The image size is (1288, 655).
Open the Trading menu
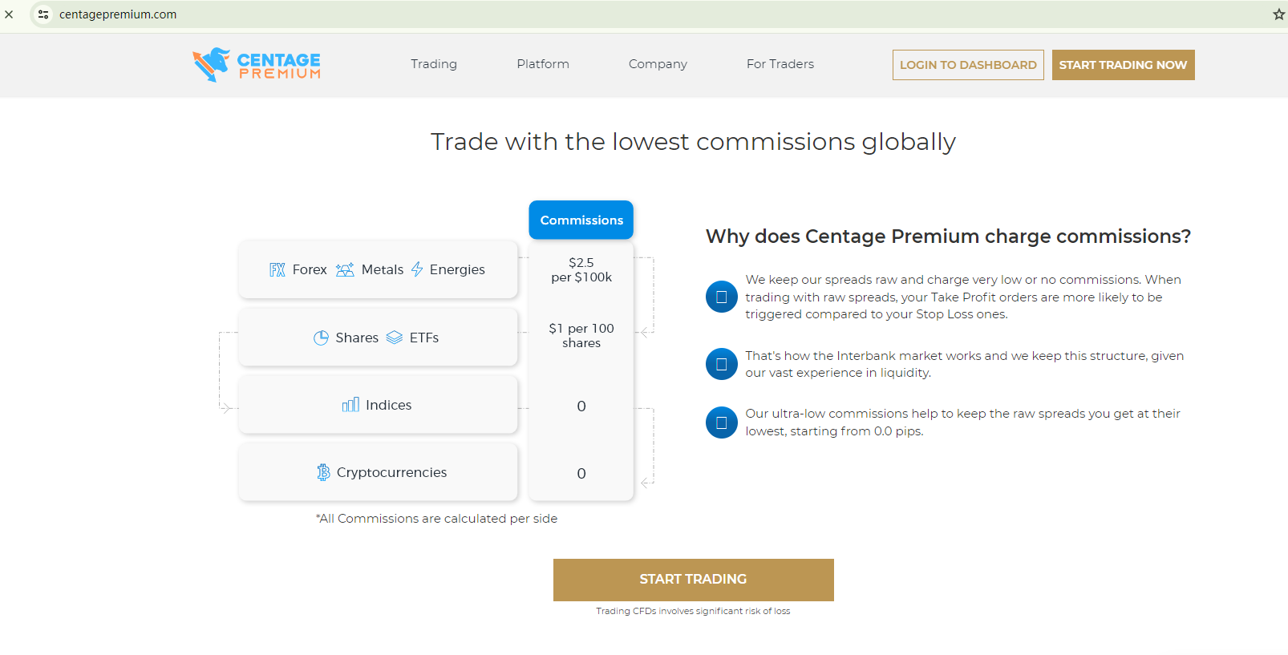pos(434,64)
